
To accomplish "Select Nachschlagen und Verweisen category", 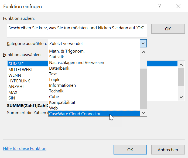I will pos(94,63).
